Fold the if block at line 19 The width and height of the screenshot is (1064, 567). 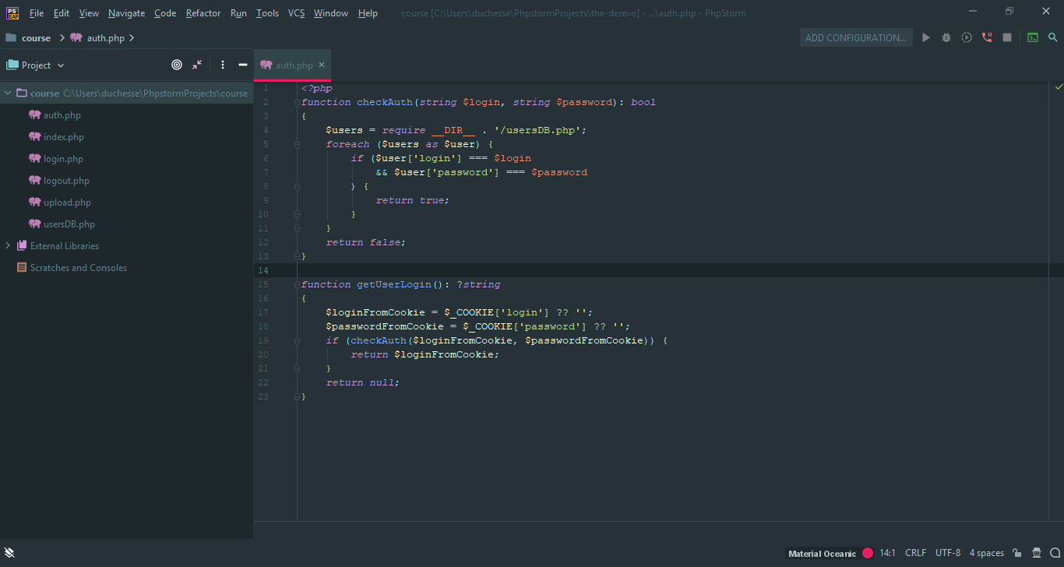298,340
